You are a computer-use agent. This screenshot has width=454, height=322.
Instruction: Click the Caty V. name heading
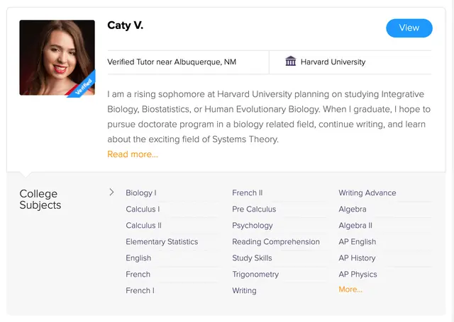(126, 25)
